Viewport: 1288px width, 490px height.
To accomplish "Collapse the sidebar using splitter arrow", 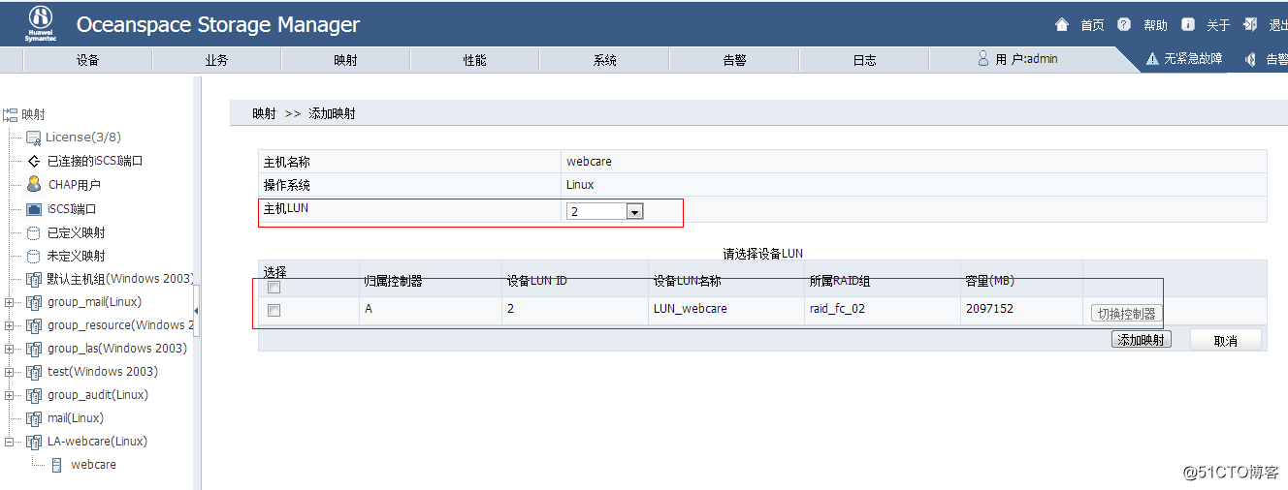I will click(x=197, y=310).
